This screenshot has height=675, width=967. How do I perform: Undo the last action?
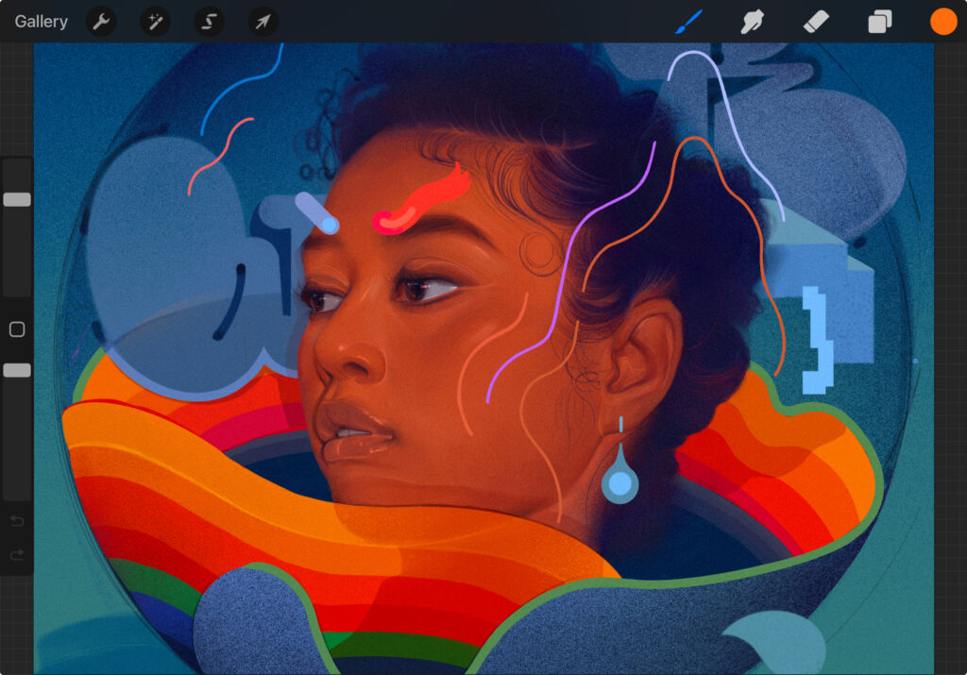tap(17, 521)
